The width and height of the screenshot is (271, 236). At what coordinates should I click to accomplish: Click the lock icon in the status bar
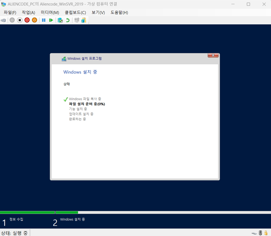(266, 233)
